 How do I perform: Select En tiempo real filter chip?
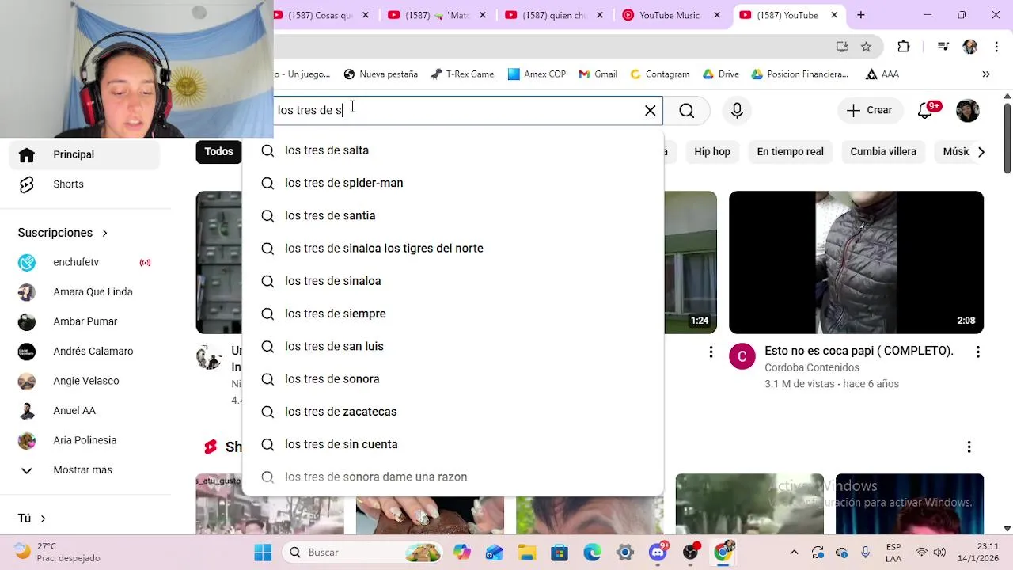(x=790, y=151)
